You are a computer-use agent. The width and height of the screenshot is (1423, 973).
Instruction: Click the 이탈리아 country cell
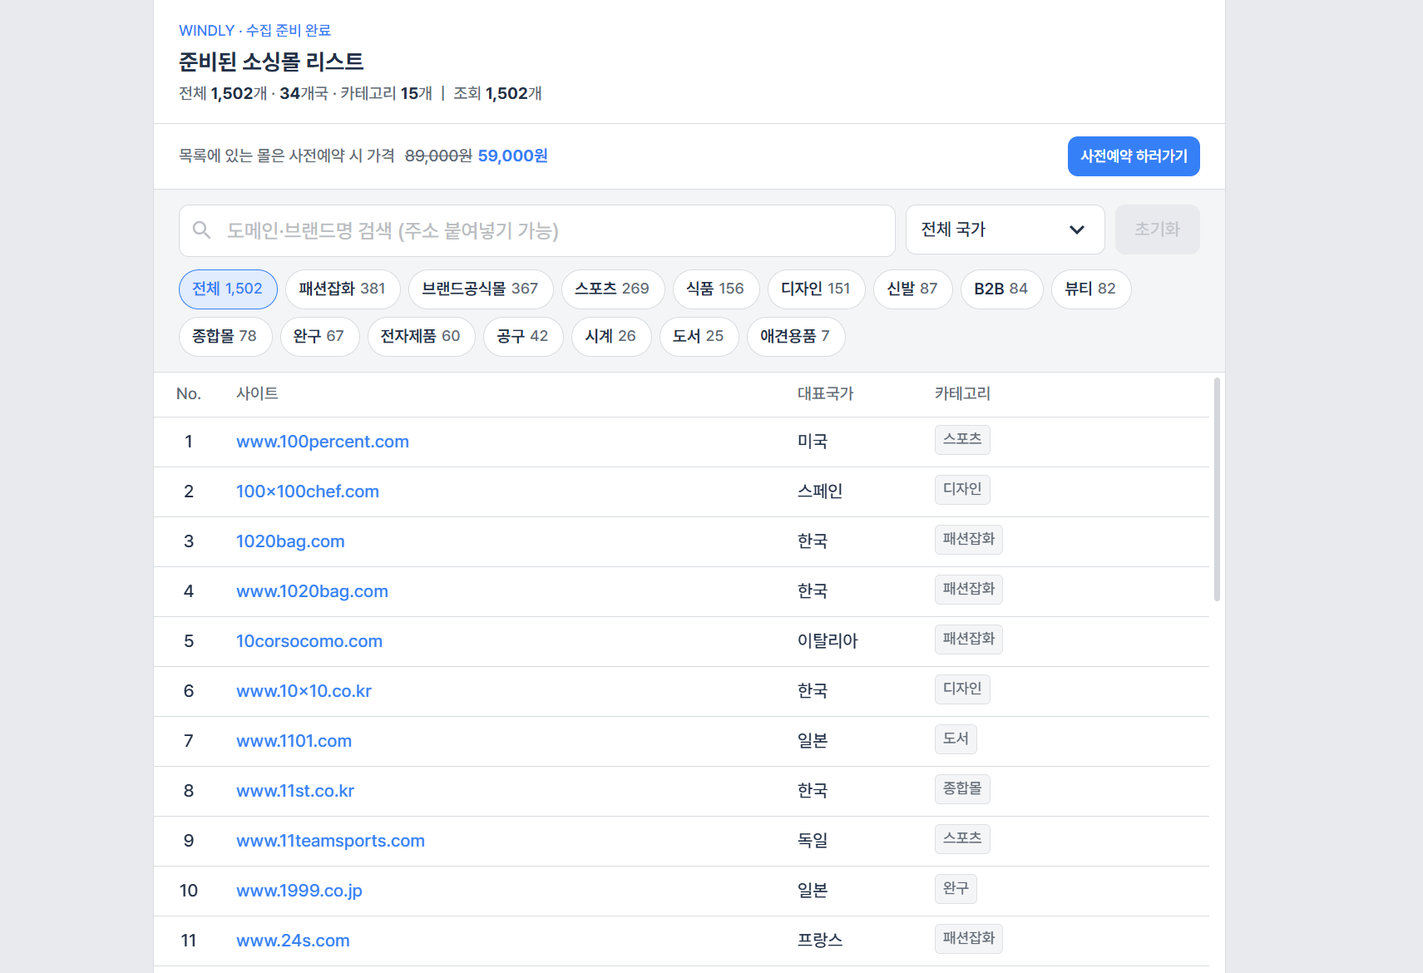(828, 641)
